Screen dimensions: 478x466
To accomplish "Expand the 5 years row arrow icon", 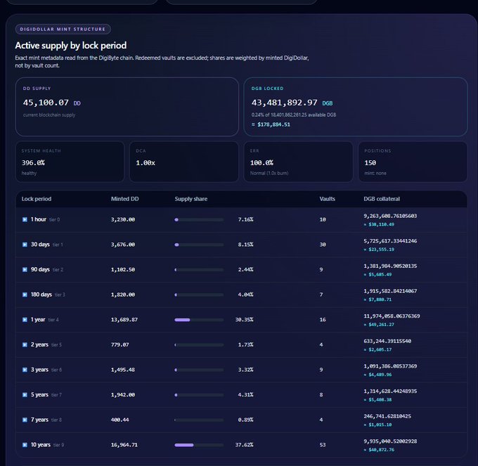I will [25, 395].
